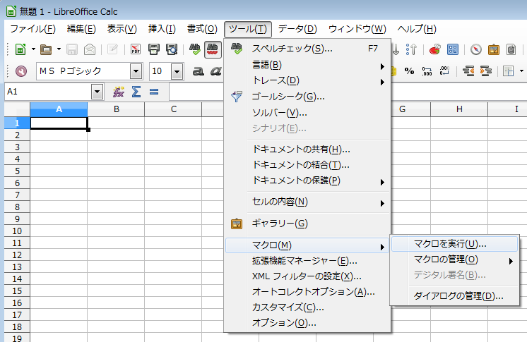Click the Decrease Indent icon
Viewport: 527px width, 342px height.
(468, 71)
